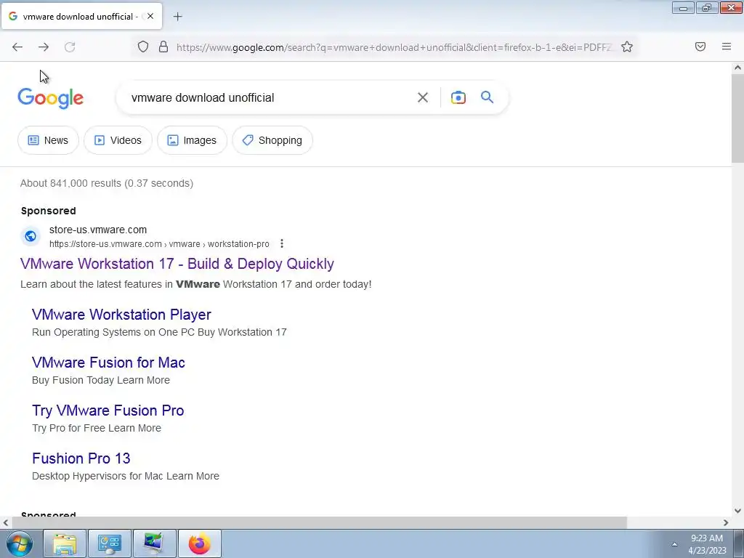This screenshot has height=558, width=744.
Task: Save page to Pocket
Action: click(x=700, y=46)
